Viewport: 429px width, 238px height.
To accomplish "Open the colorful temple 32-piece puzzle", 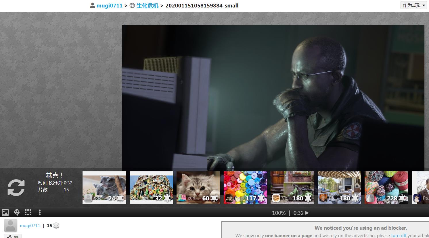I will point(151,188).
